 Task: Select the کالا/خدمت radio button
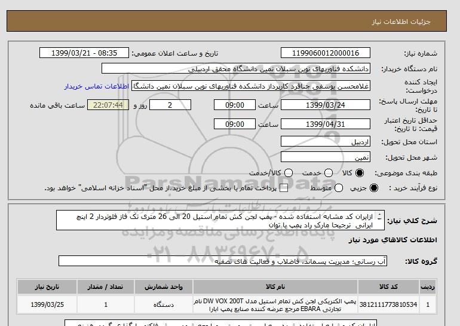289,173
